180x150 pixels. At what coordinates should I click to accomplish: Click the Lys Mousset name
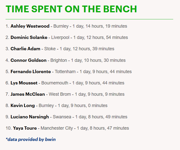(x=24, y=83)
